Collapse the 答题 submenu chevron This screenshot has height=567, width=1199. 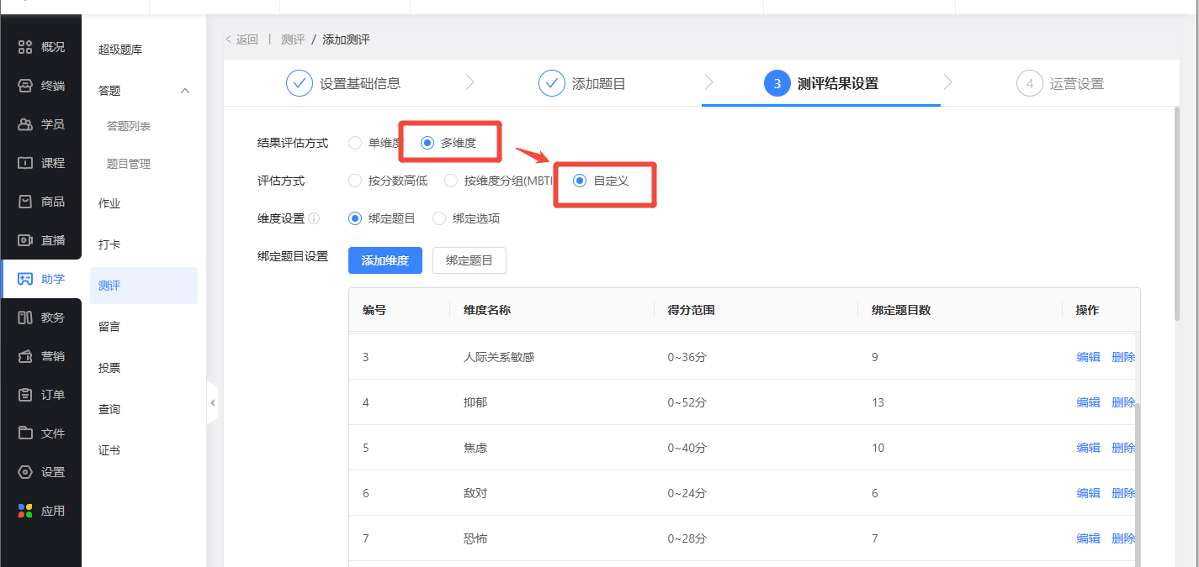pos(186,91)
